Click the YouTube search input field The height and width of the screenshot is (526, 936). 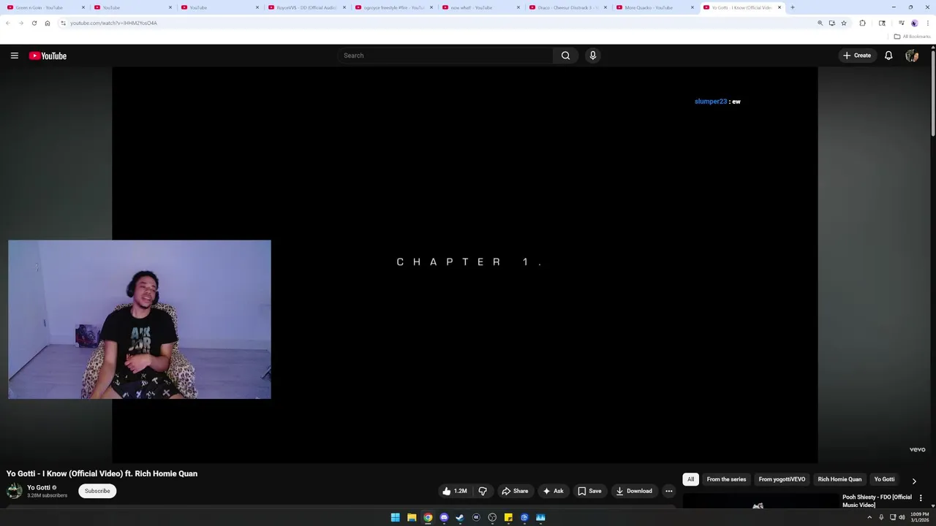pos(446,56)
